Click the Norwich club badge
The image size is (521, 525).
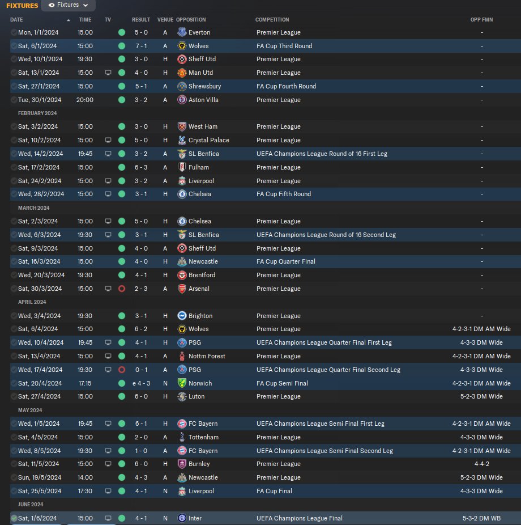coord(182,383)
